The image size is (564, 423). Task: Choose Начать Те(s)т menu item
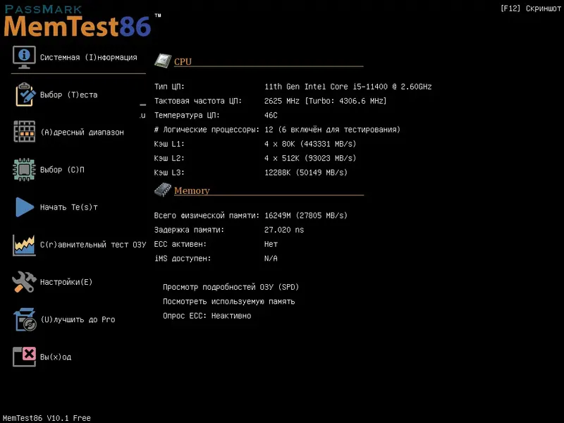68,207
